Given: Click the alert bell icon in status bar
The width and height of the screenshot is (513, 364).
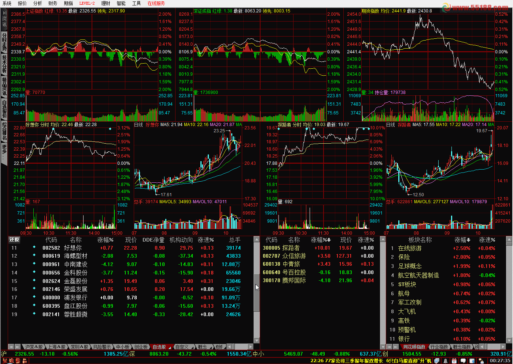Looking at the screenshot, I should (x=446, y=361).
